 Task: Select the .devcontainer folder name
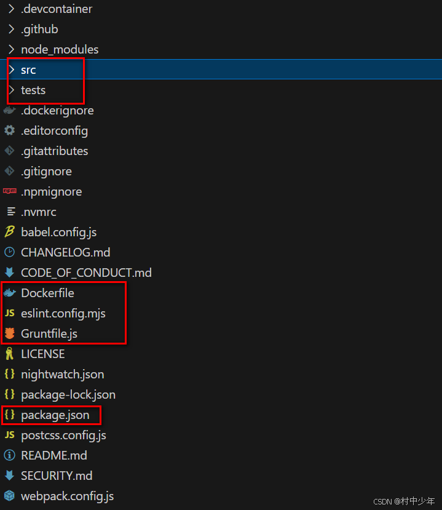[x=57, y=9]
